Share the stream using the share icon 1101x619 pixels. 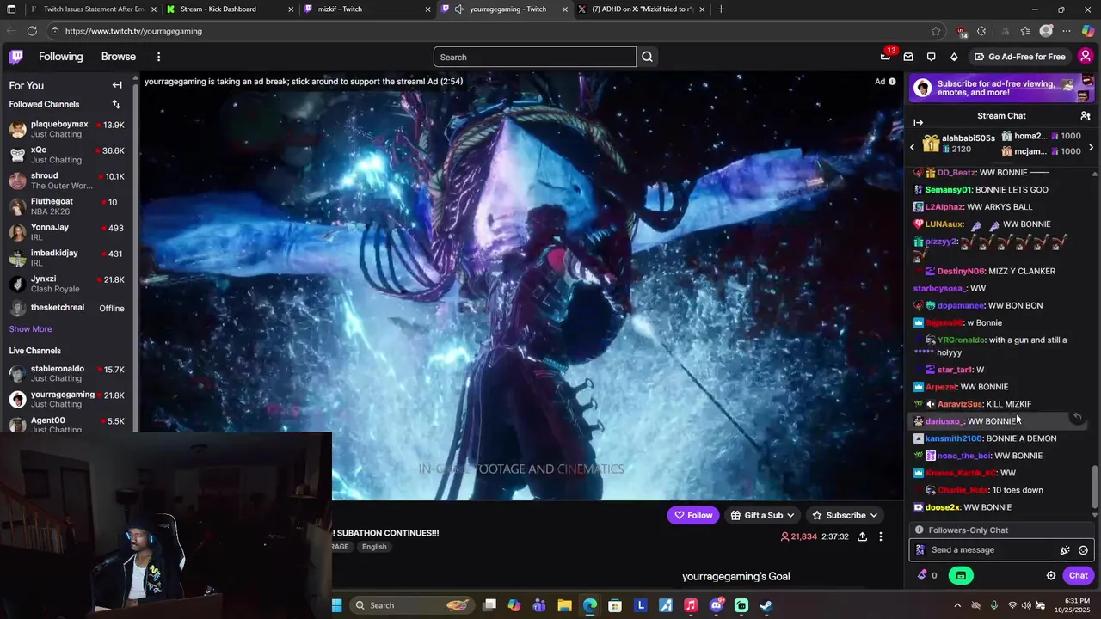click(862, 536)
